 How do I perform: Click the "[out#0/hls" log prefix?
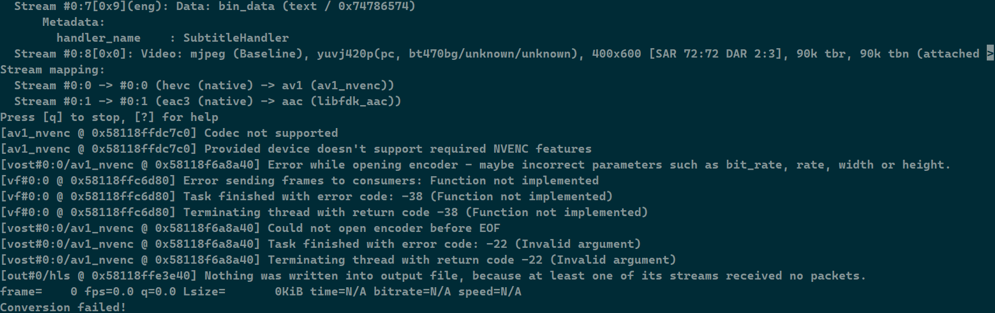pos(35,276)
